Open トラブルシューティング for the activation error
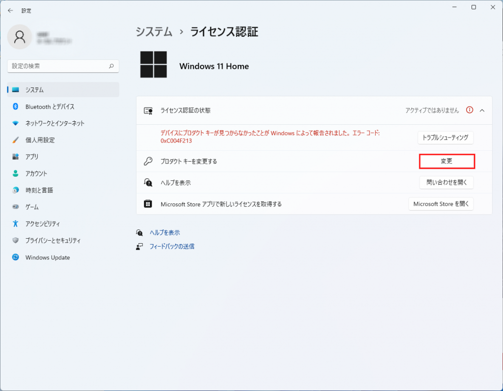The image size is (503, 391). click(446, 138)
